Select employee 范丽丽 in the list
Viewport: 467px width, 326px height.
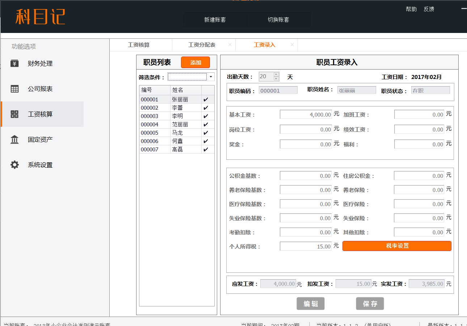(x=180, y=125)
